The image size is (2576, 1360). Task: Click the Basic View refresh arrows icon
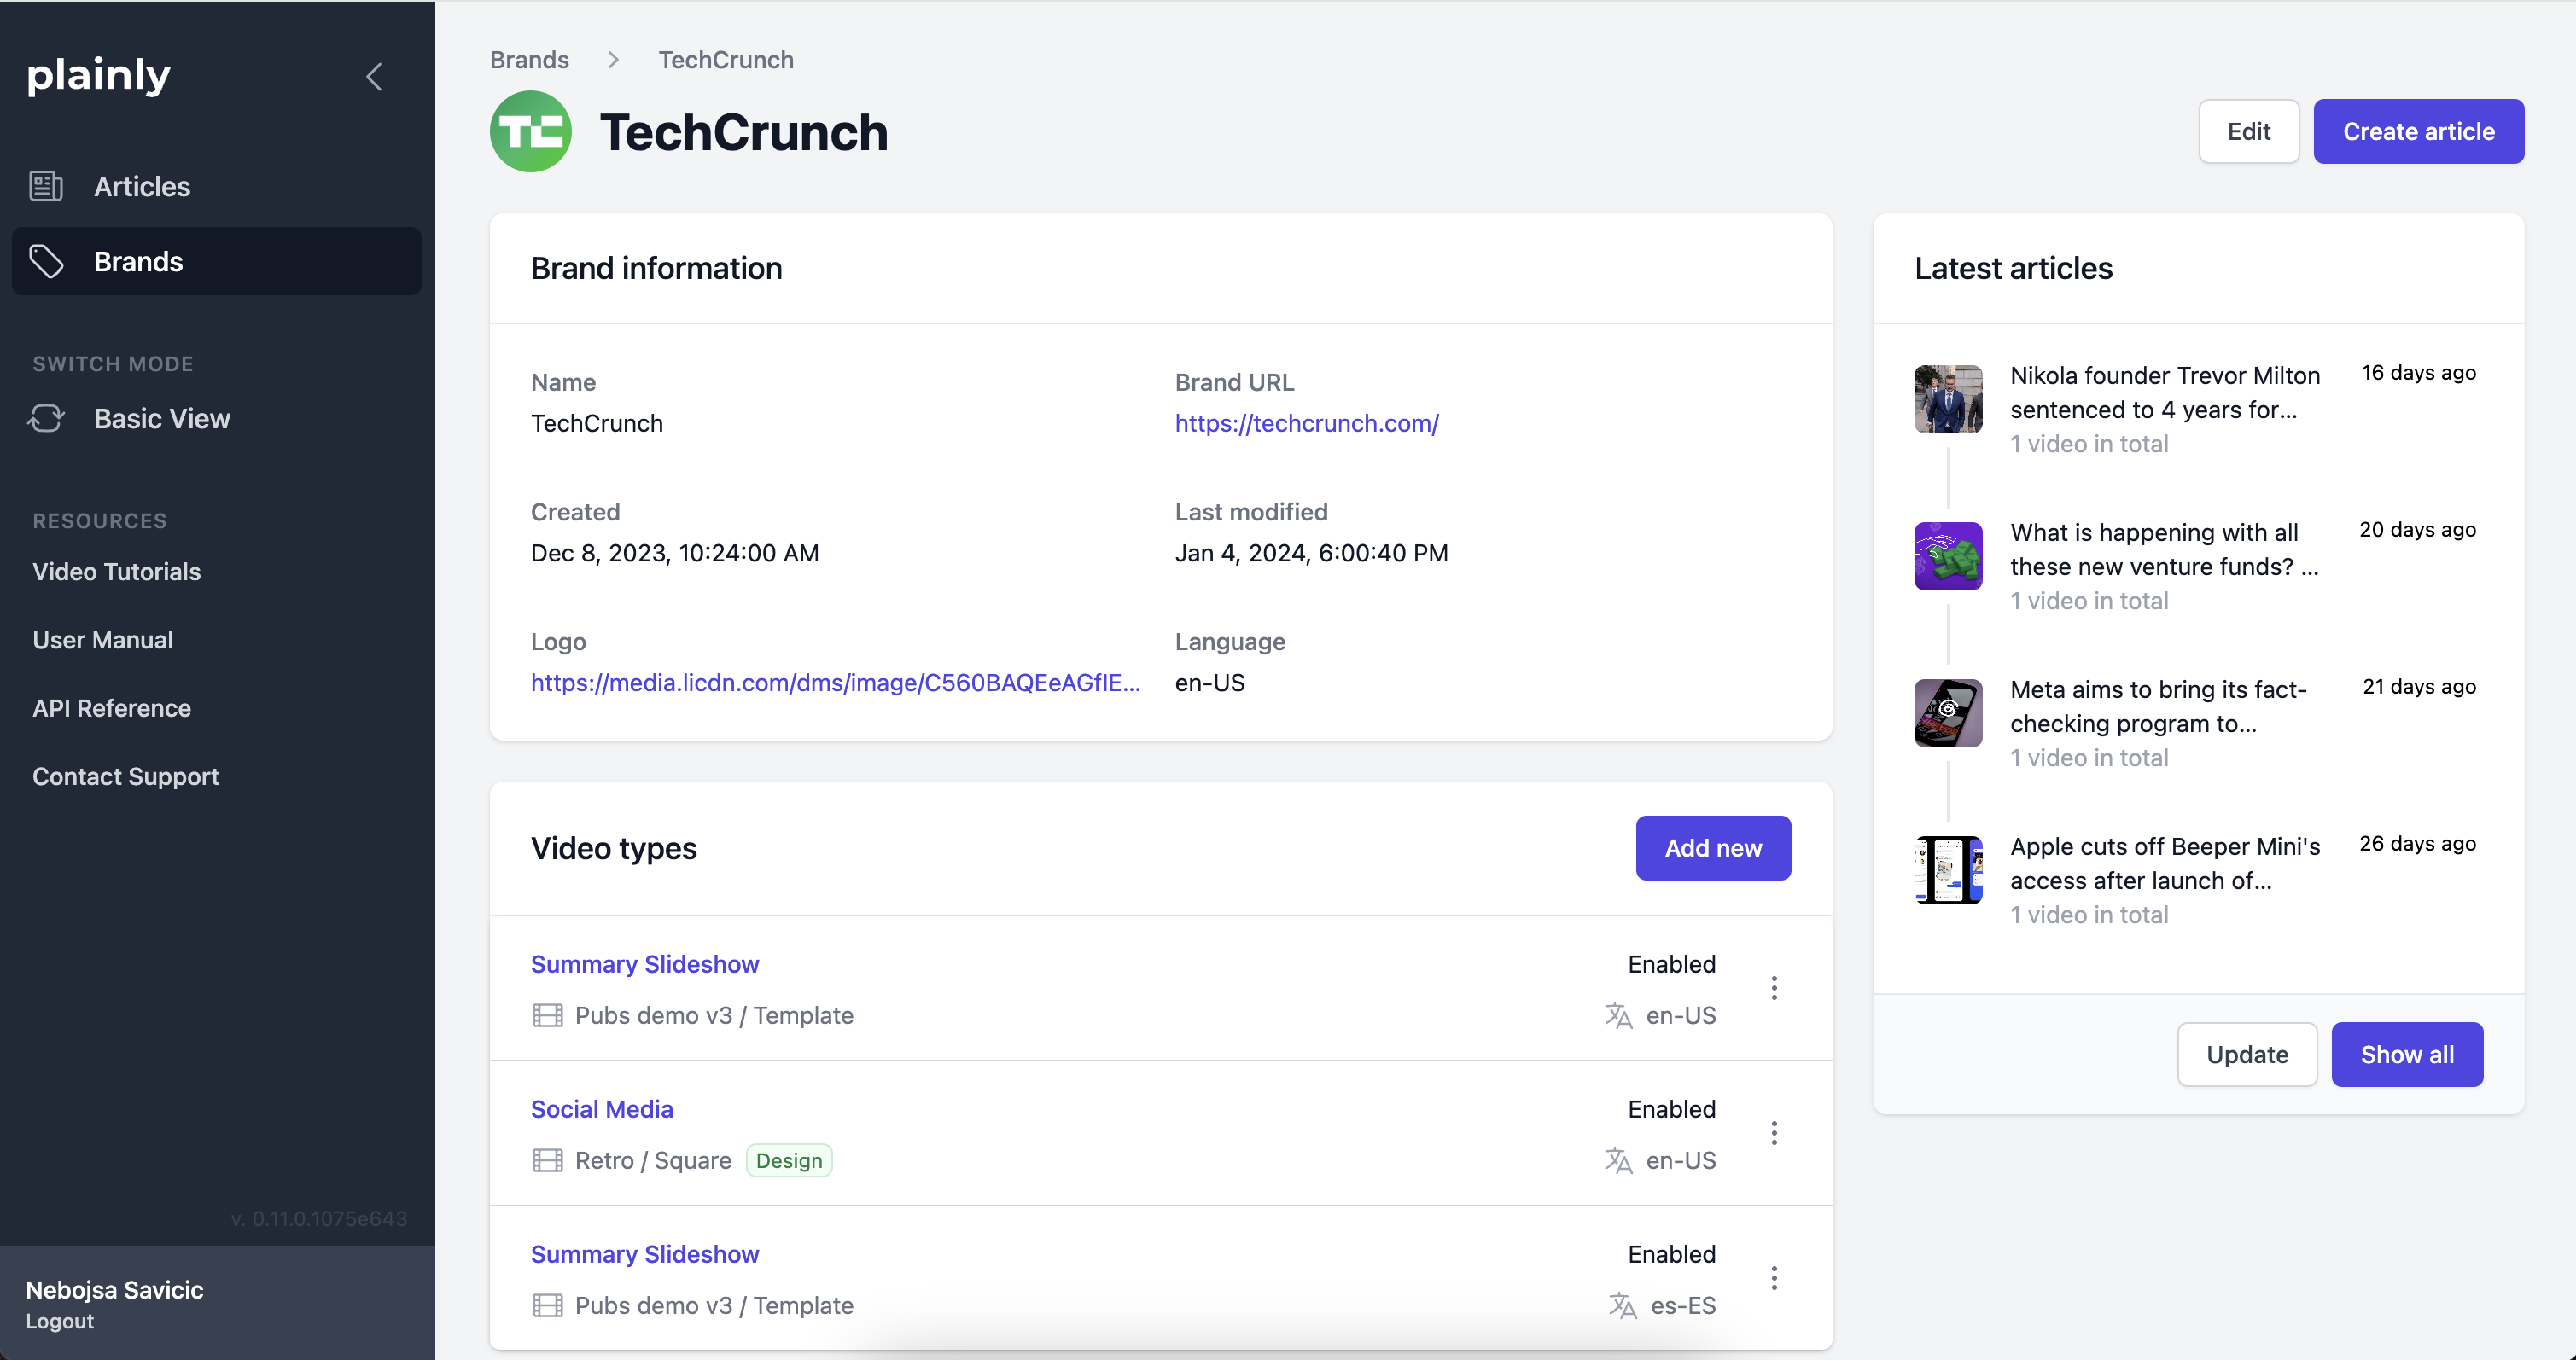click(46, 419)
